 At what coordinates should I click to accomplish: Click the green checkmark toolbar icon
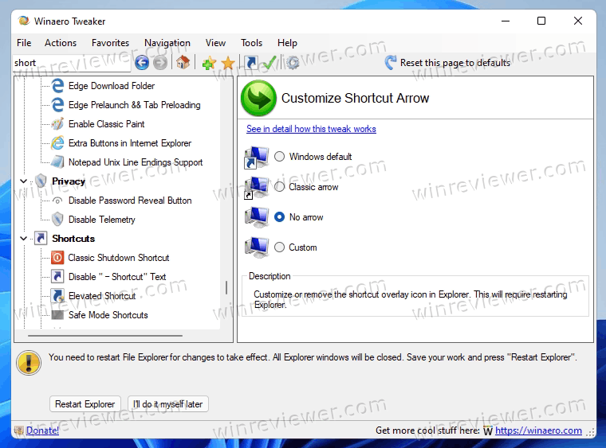coord(270,62)
